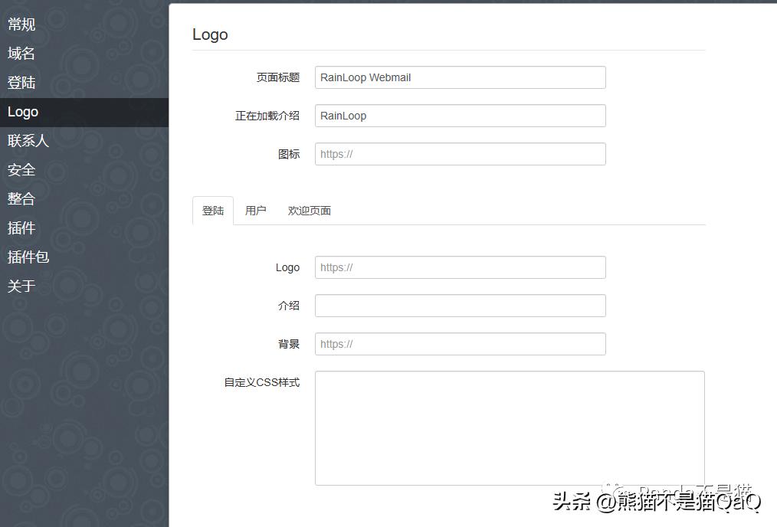
Task: Open the 关于 page in sidebar
Action: [21, 286]
